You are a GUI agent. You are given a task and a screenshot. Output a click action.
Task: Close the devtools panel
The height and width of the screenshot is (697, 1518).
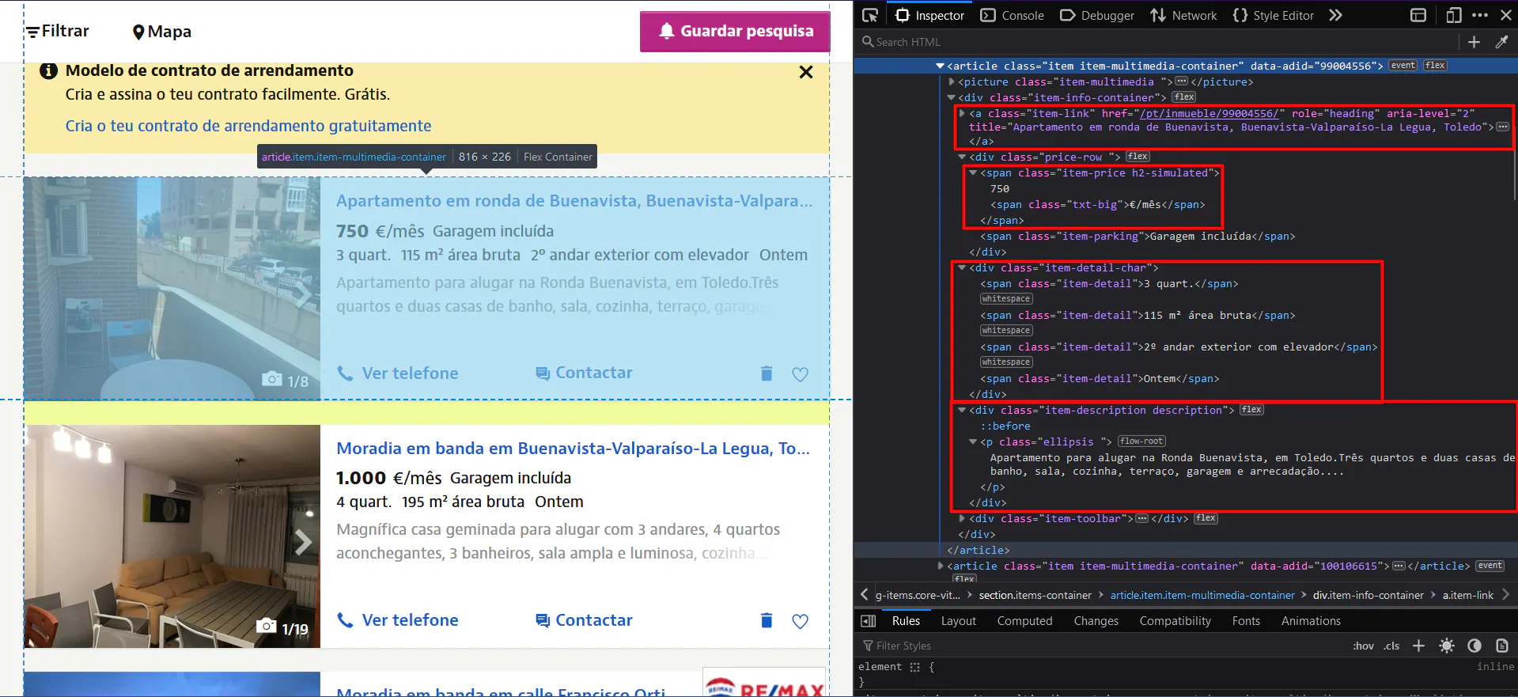tap(1506, 15)
